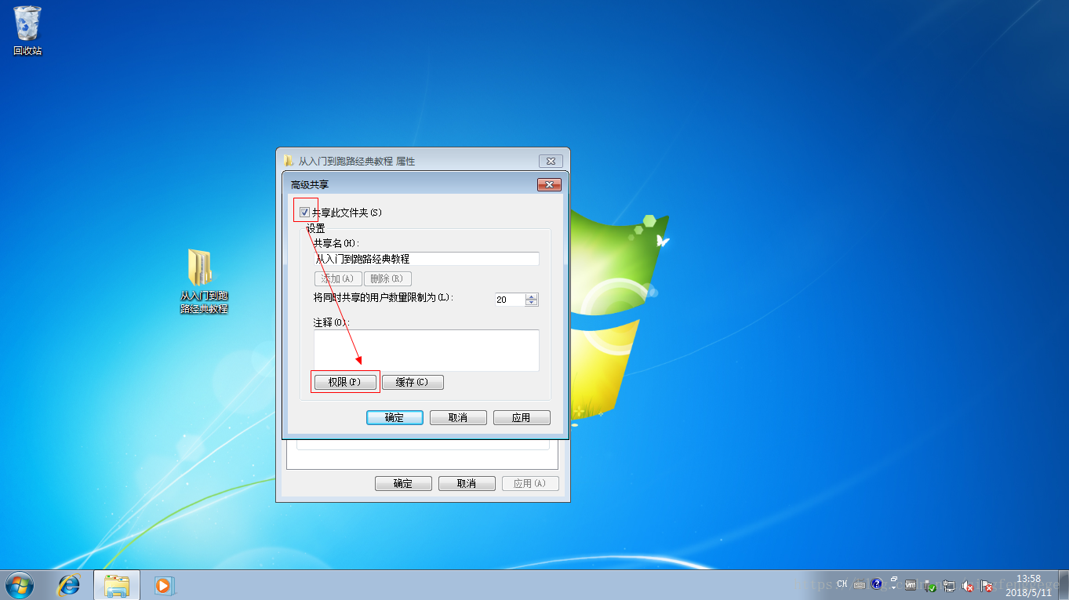Click the clock showing 13:58
The width and height of the screenshot is (1069, 600).
click(1028, 585)
